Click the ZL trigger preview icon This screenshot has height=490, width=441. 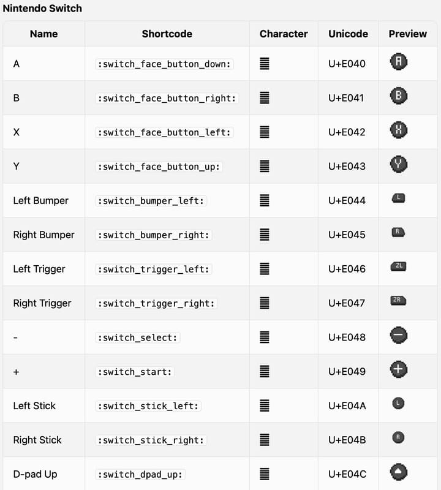pyautogui.click(x=398, y=266)
